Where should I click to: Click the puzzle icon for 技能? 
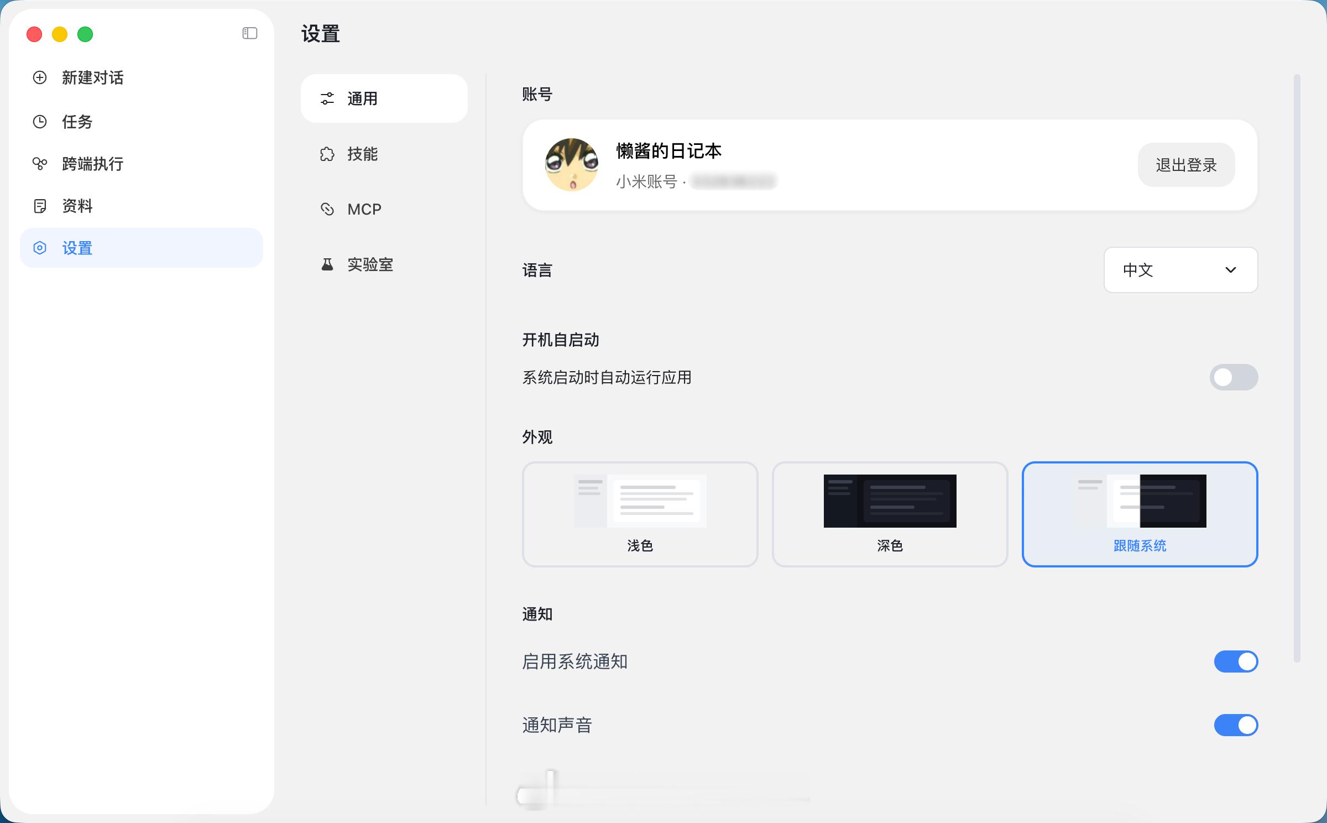point(327,154)
